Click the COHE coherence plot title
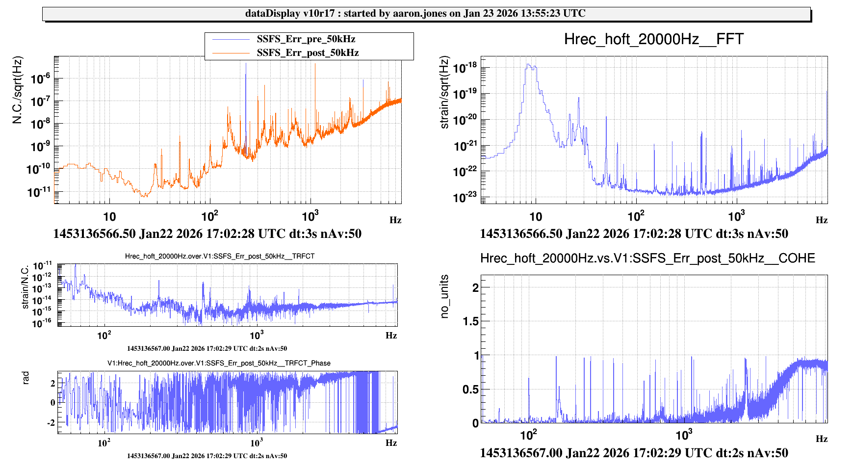 647,259
